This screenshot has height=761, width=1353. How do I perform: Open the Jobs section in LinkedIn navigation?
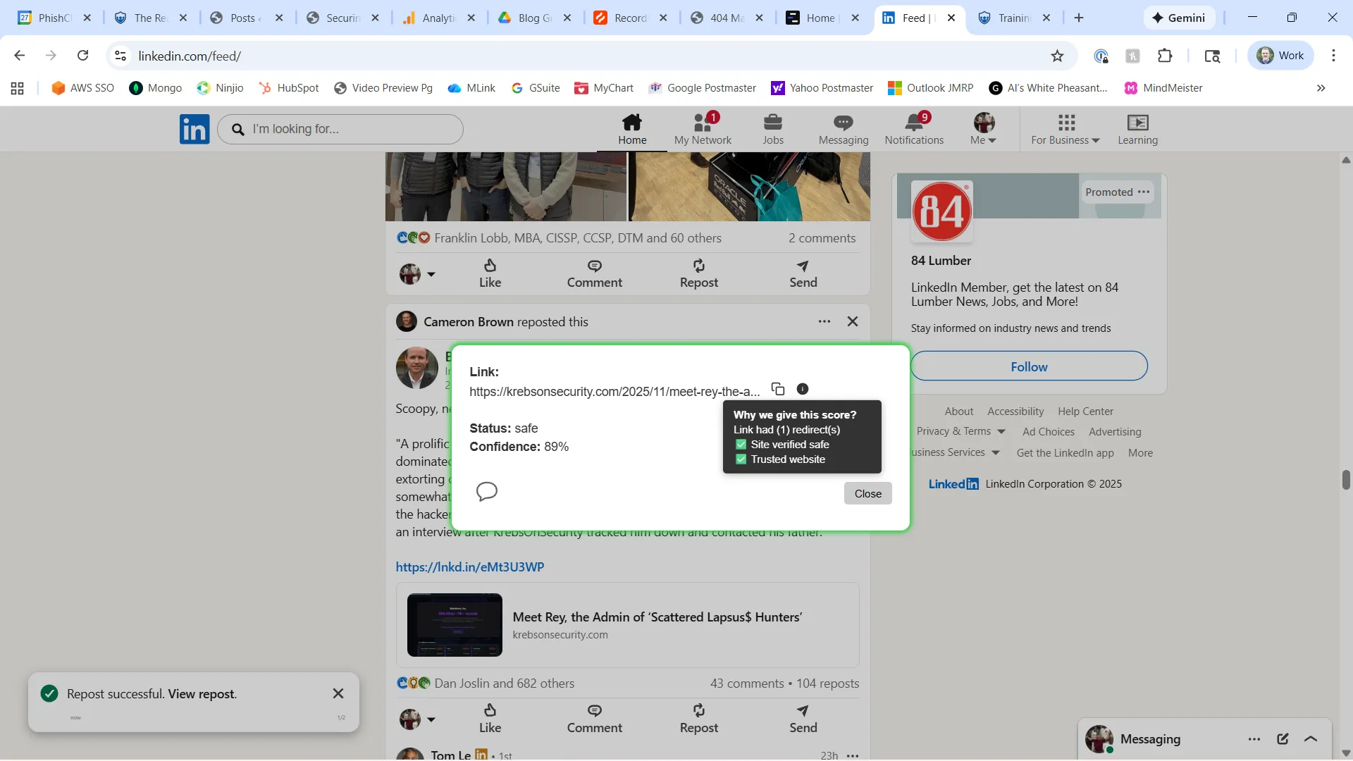(772, 128)
